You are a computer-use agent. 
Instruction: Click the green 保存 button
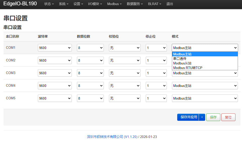(213, 117)
